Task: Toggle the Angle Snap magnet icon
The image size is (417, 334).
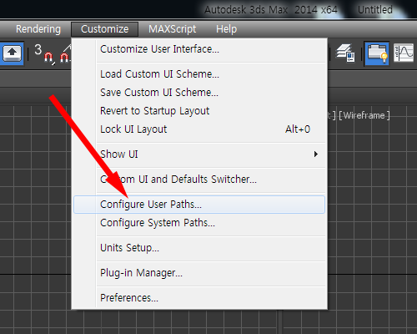Action: 65,54
